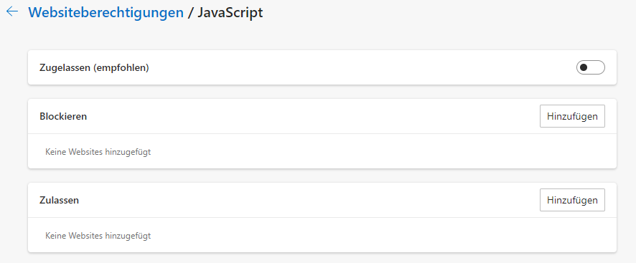Click the dark knob of the JavaScript switch
Viewport: 636px width, 263px height.
tap(584, 67)
